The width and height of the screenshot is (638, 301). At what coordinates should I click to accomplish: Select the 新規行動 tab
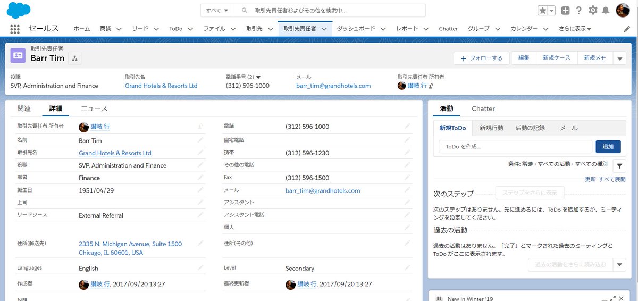[x=491, y=128]
